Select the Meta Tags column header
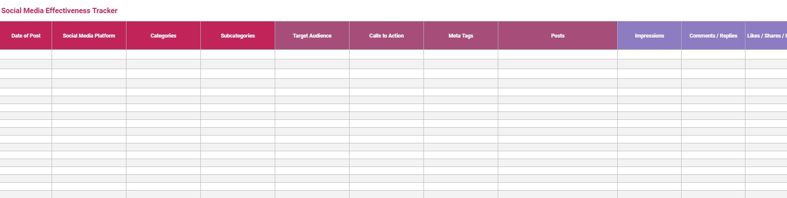Viewport: 787px width, 198px height. coord(461,35)
